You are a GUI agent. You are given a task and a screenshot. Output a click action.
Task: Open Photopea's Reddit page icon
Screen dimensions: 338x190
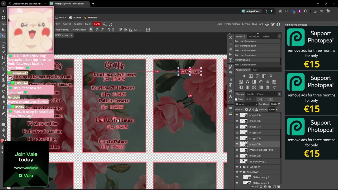pos(267,24)
